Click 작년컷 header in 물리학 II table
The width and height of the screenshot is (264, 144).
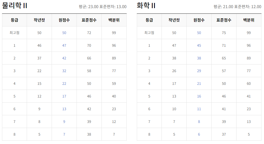pos(39,20)
